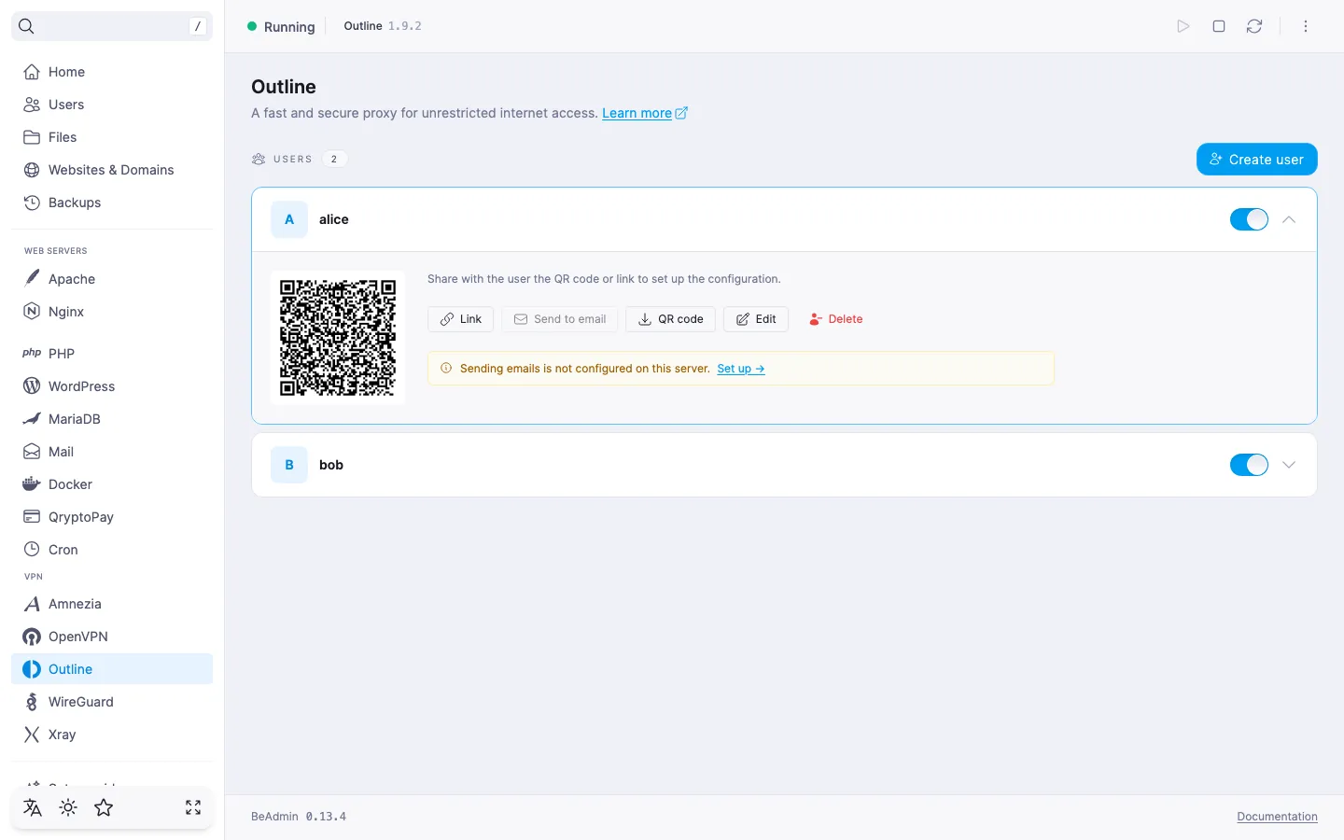This screenshot has height=840, width=1344.
Task: Click Set up email link
Action: pyautogui.click(x=741, y=369)
